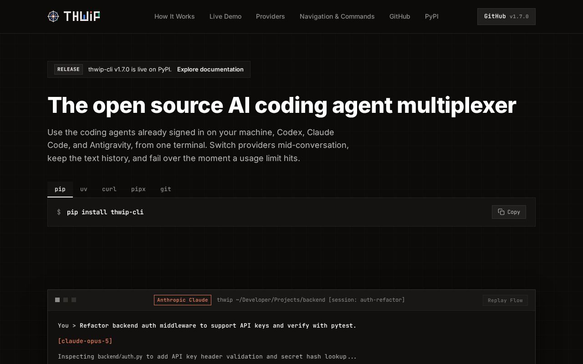
Task: Switch to the git install tab
Action: click(x=166, y=189)
